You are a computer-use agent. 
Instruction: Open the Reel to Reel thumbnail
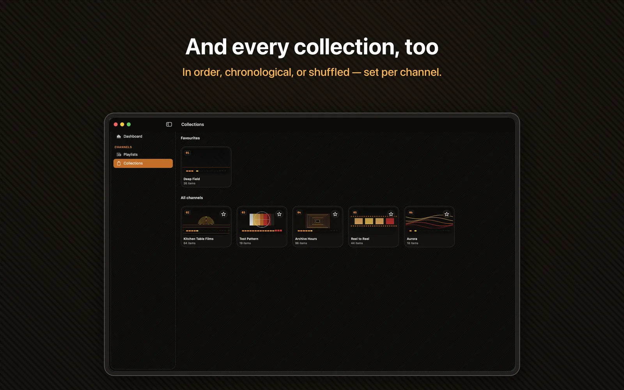[373, 221]
